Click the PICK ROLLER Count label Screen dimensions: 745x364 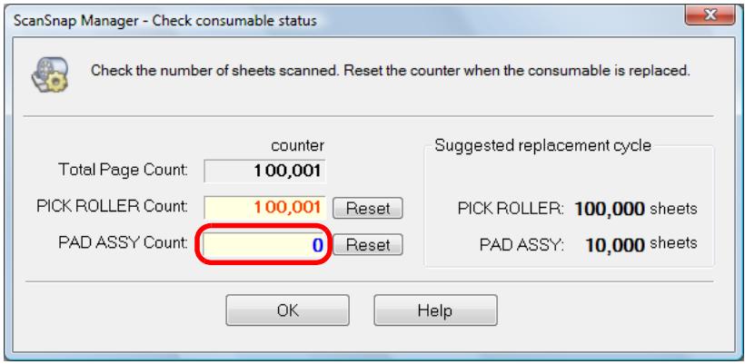(x=112, y=206)
